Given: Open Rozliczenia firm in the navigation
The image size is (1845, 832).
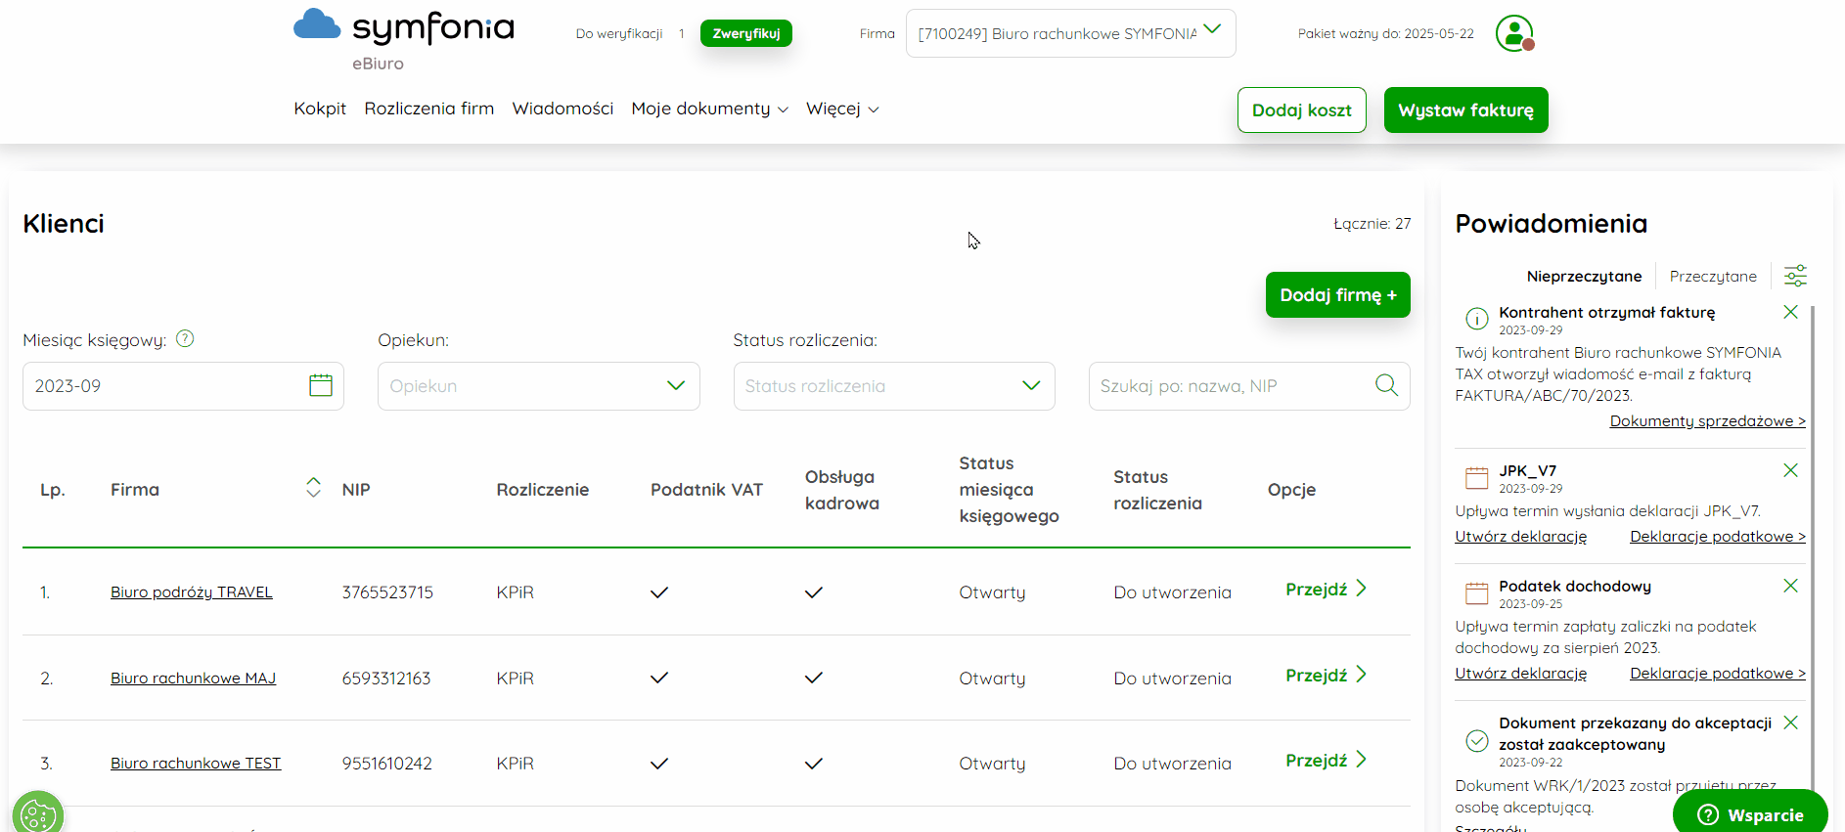Looking at the screenshot, I should 429,109.
